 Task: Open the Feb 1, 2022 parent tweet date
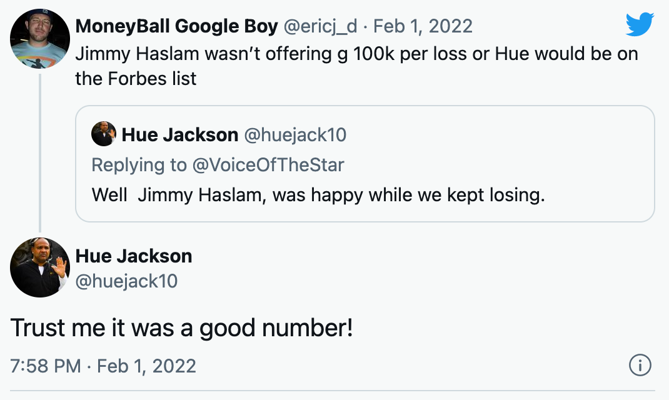coord(423,26)
